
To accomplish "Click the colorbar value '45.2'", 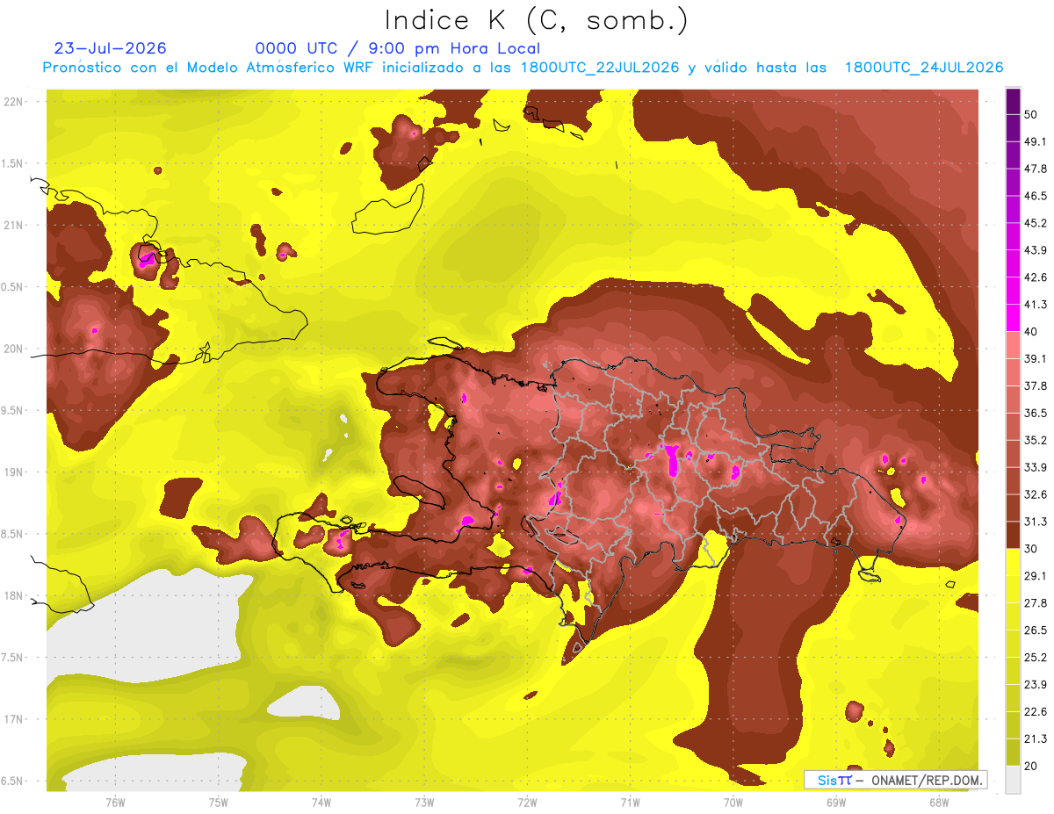I will point(1036,223).
